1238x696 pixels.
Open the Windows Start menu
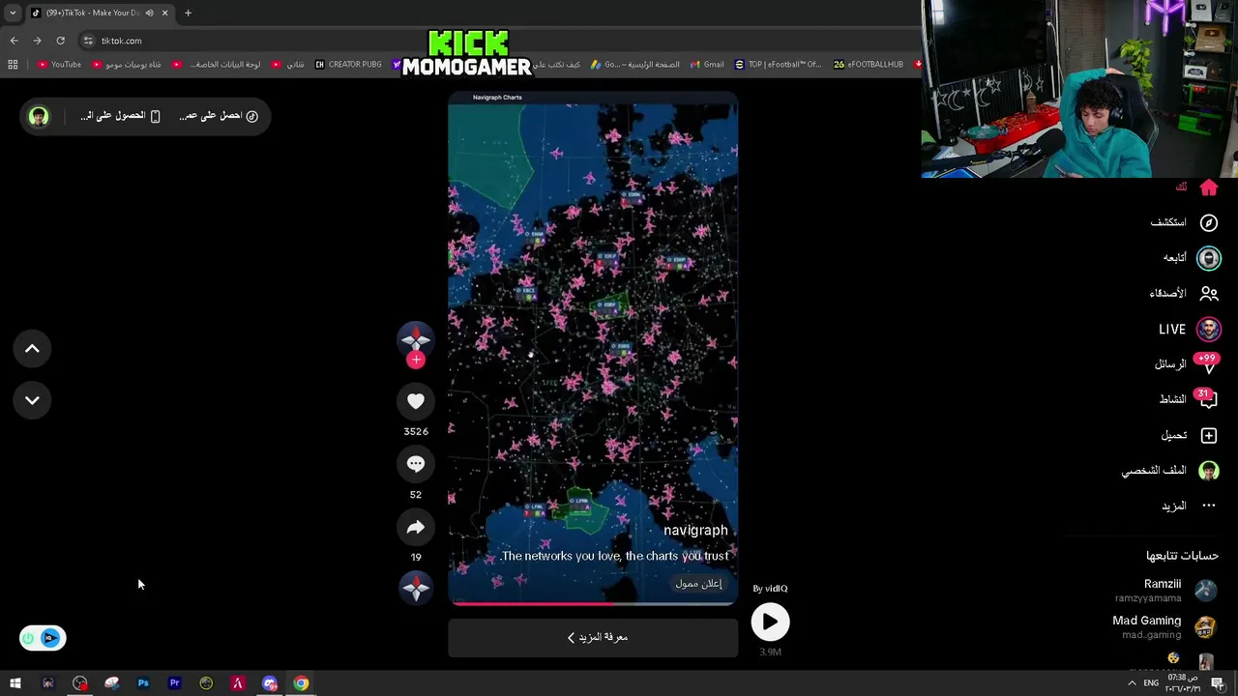(x=15, y=683)
